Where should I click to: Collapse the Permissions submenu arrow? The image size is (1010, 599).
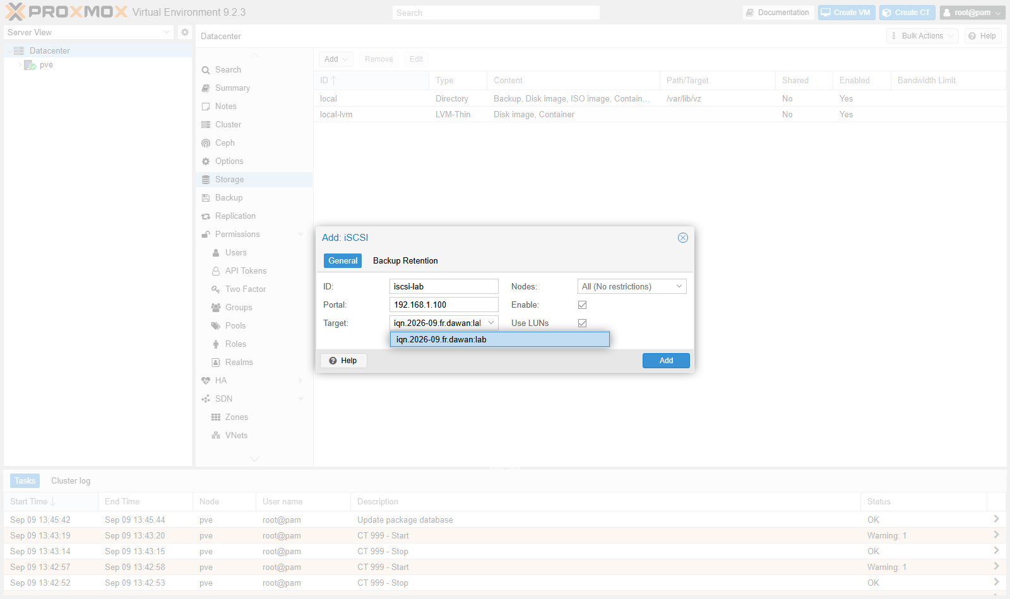300,235
